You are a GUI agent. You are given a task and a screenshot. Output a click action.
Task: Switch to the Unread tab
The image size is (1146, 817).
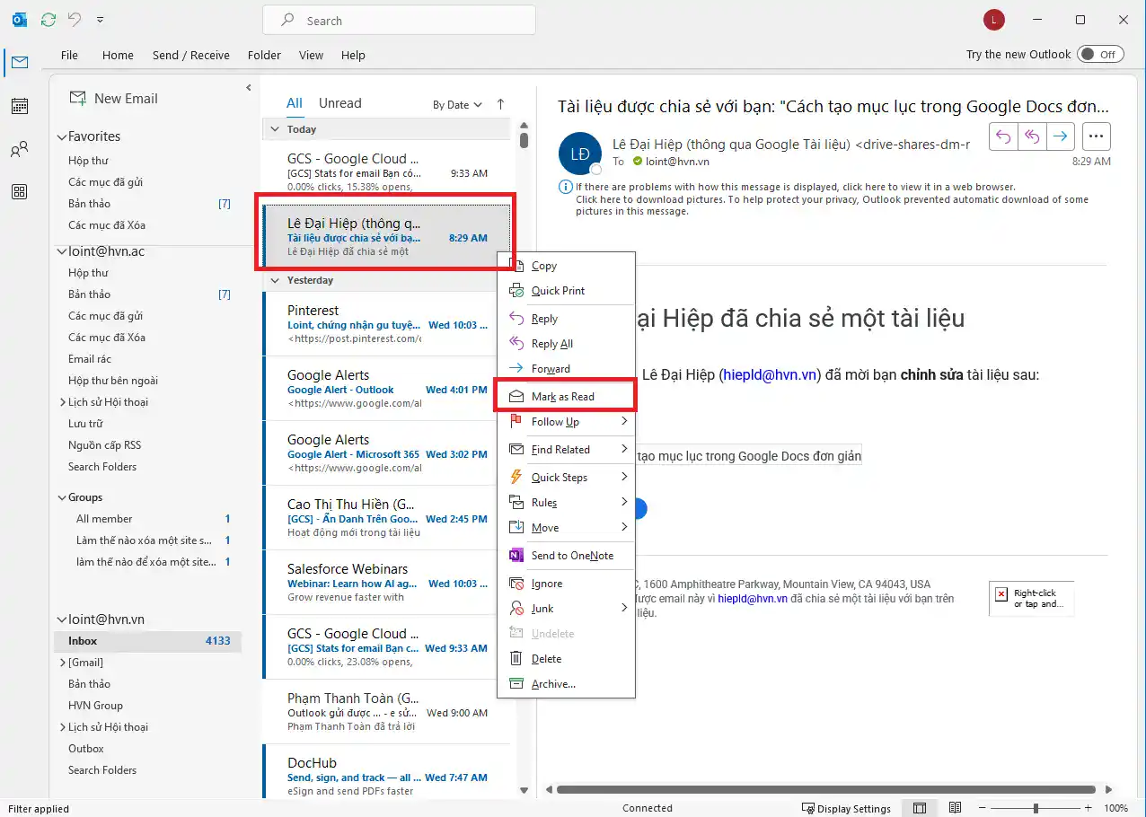(339, 103)
